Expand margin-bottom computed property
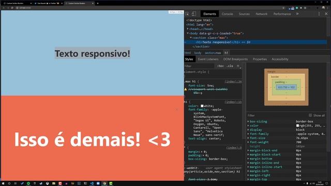Image resolution: width=331 pixels, height=186 pixels. (x=248, y=159)
